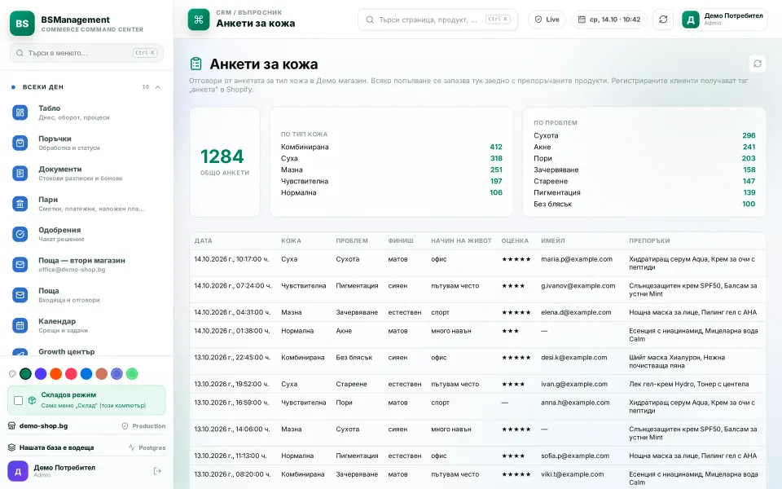Open Поща — втори магазин mail icon
This screenshot has height=489, width=782.
tap(20, 264)
